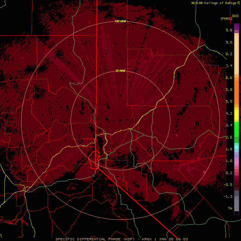Pick the orange segment of the color bar

click(x=236, y=93)
